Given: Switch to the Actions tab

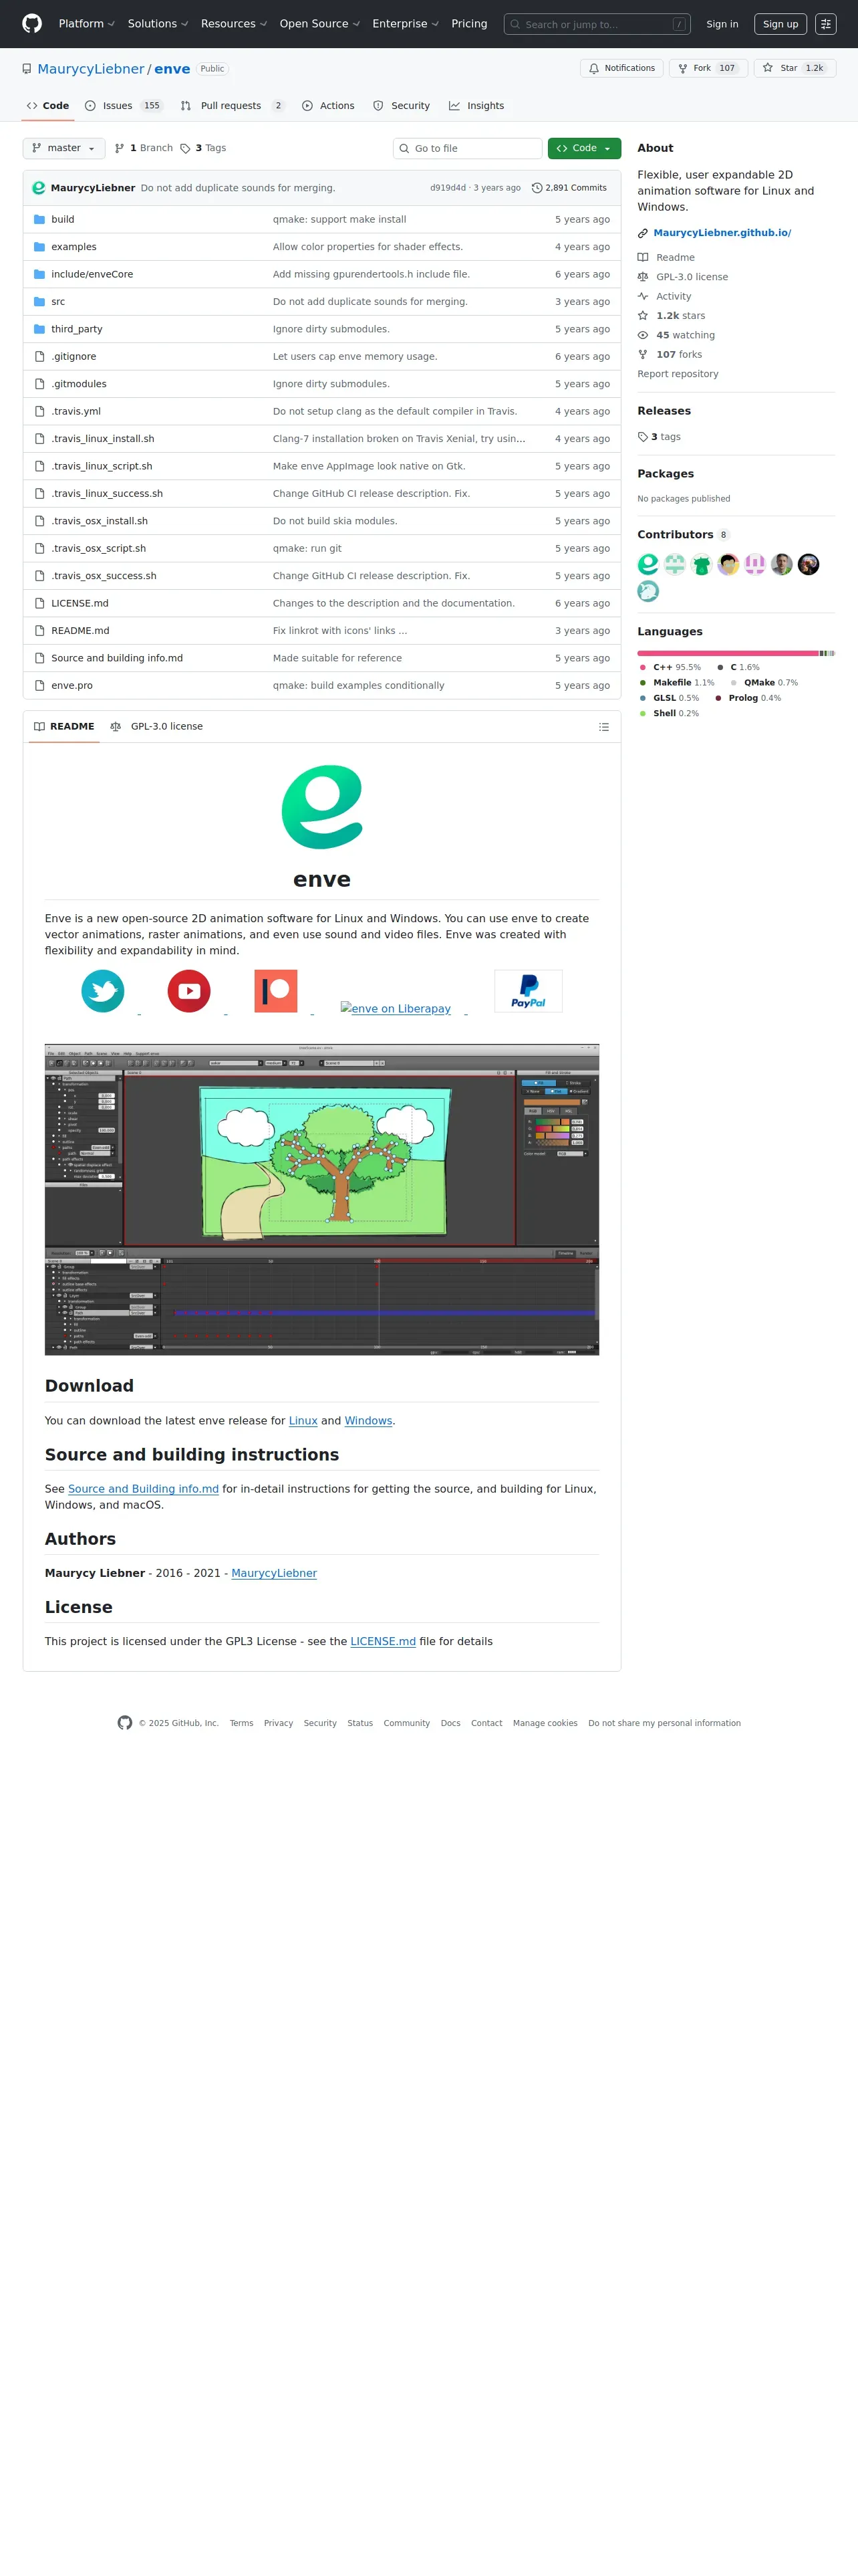Looking at the screenshot, I should pos(327,106).
